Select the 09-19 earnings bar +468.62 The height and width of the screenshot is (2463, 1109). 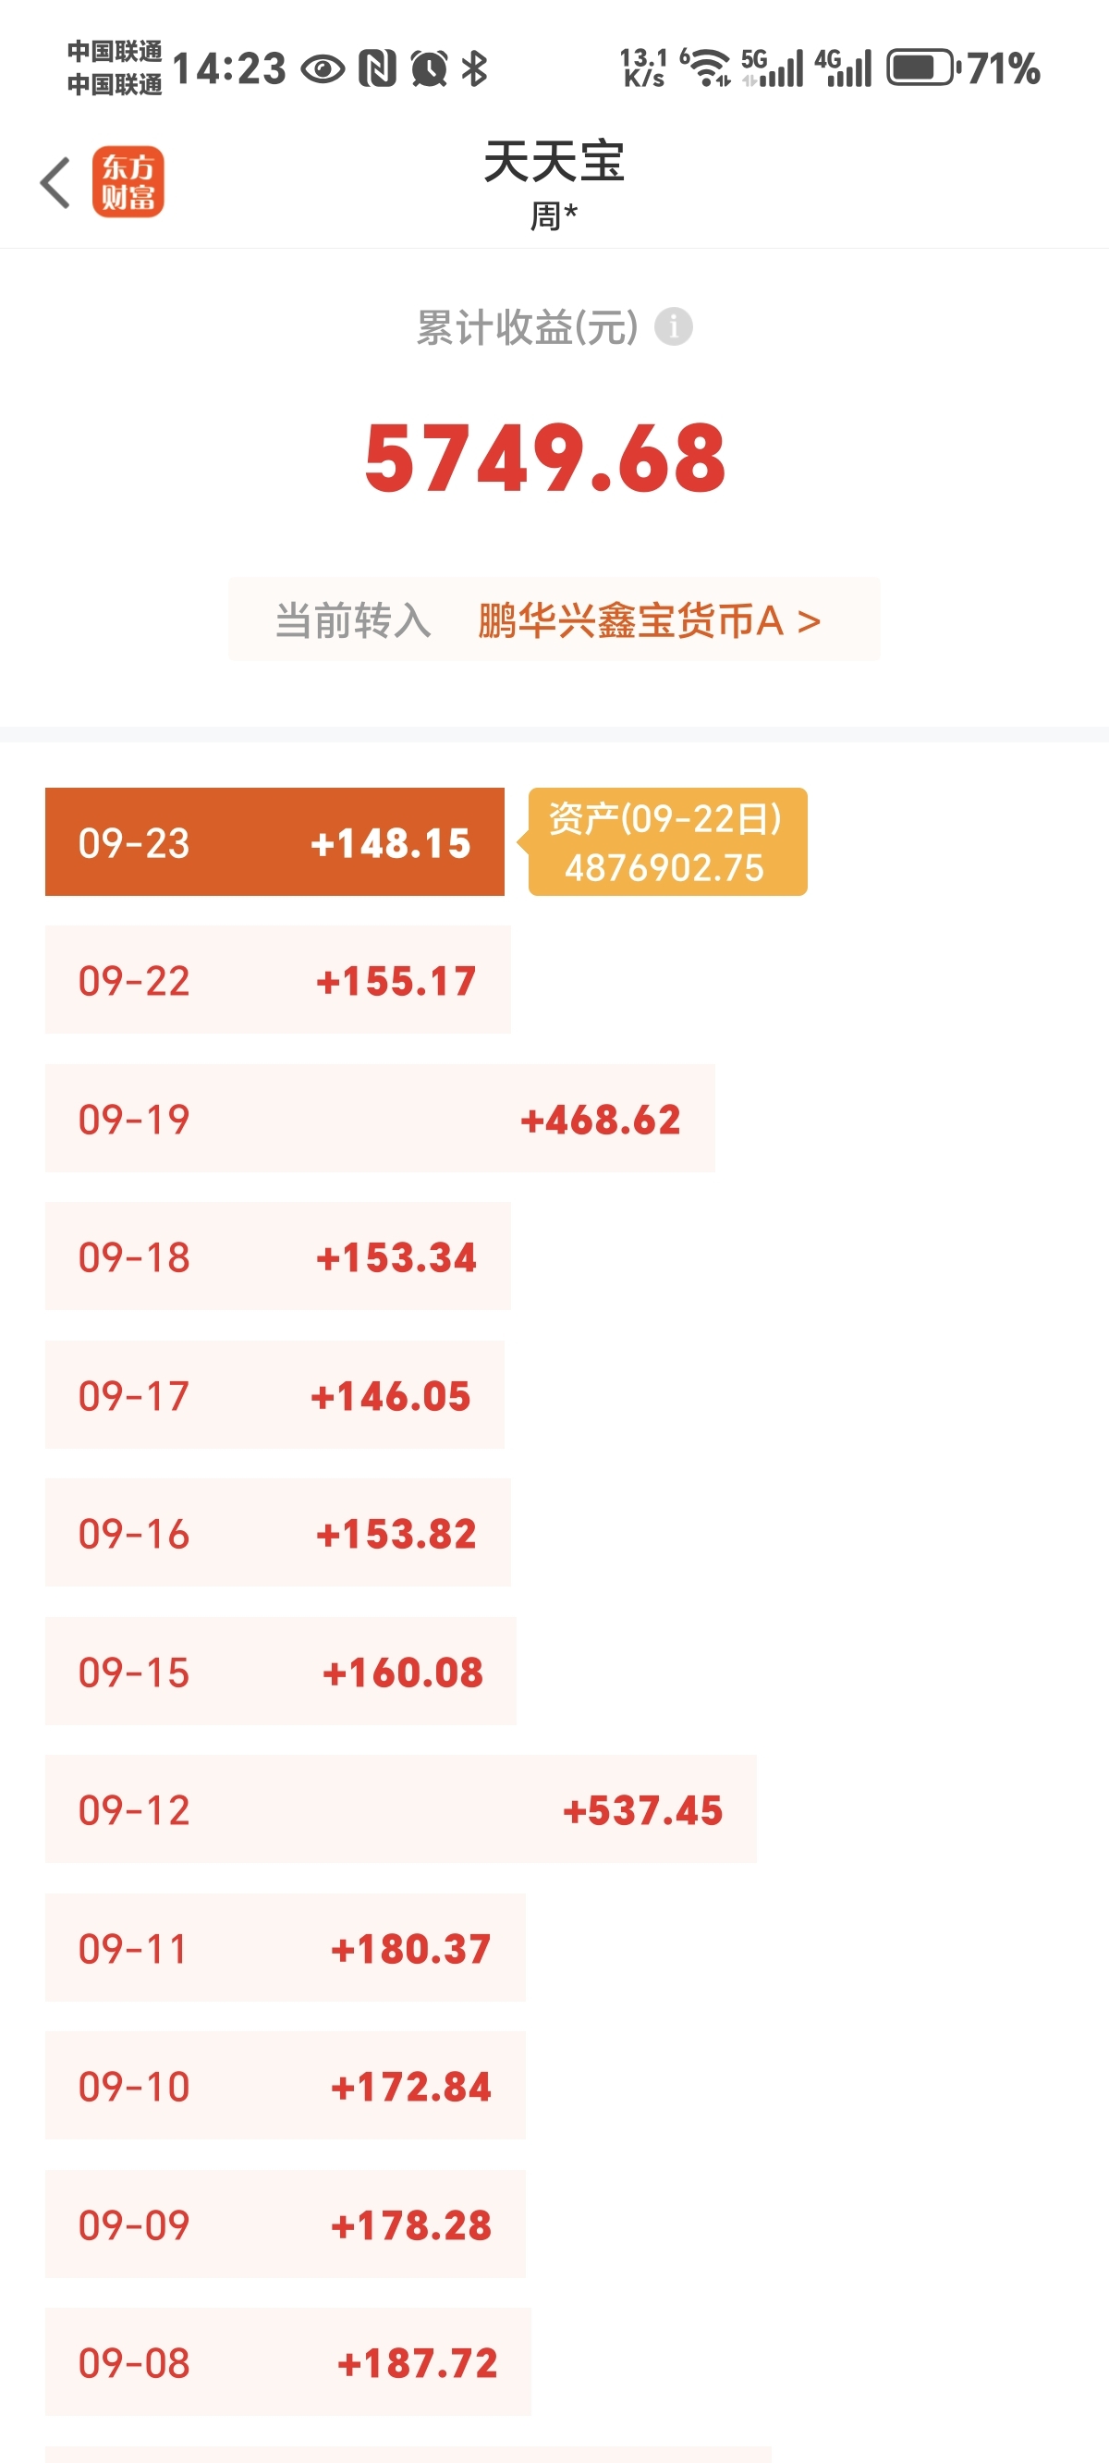[380, 1119]
